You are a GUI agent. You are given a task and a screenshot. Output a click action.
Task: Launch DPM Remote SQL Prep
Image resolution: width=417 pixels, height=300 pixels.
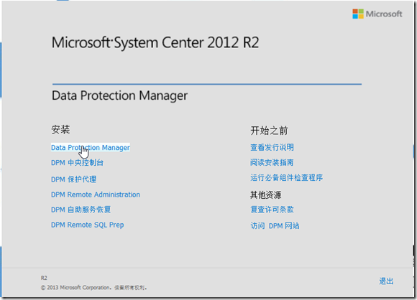88,225
